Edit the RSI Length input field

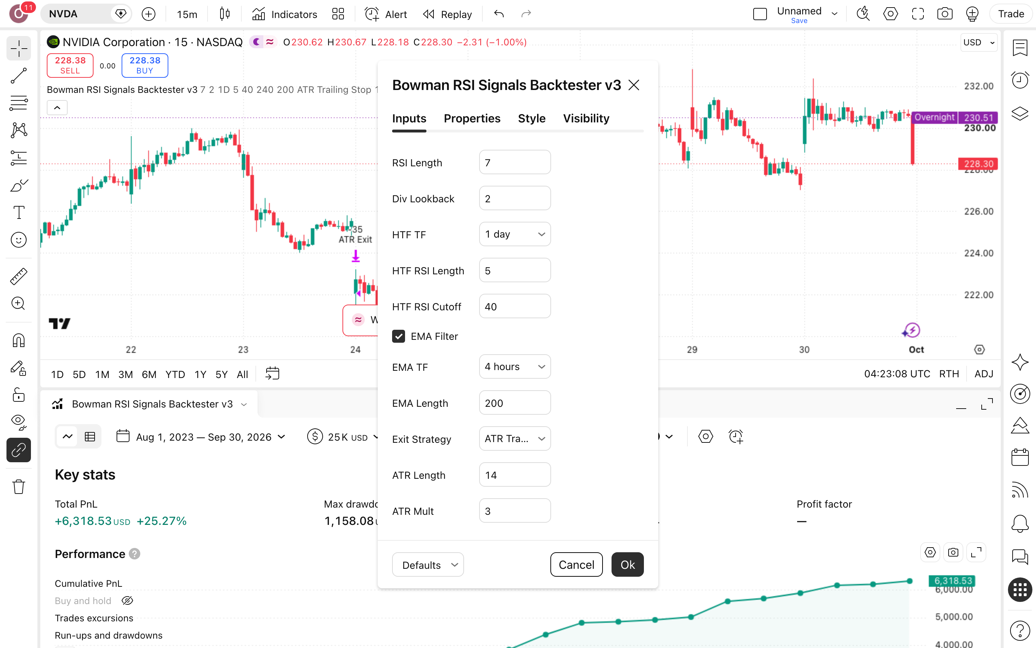(514, 162)
